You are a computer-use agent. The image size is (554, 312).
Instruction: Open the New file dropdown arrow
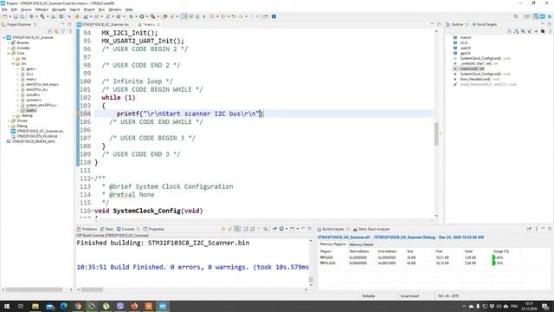pyautogui.click(x=10, y=16)
